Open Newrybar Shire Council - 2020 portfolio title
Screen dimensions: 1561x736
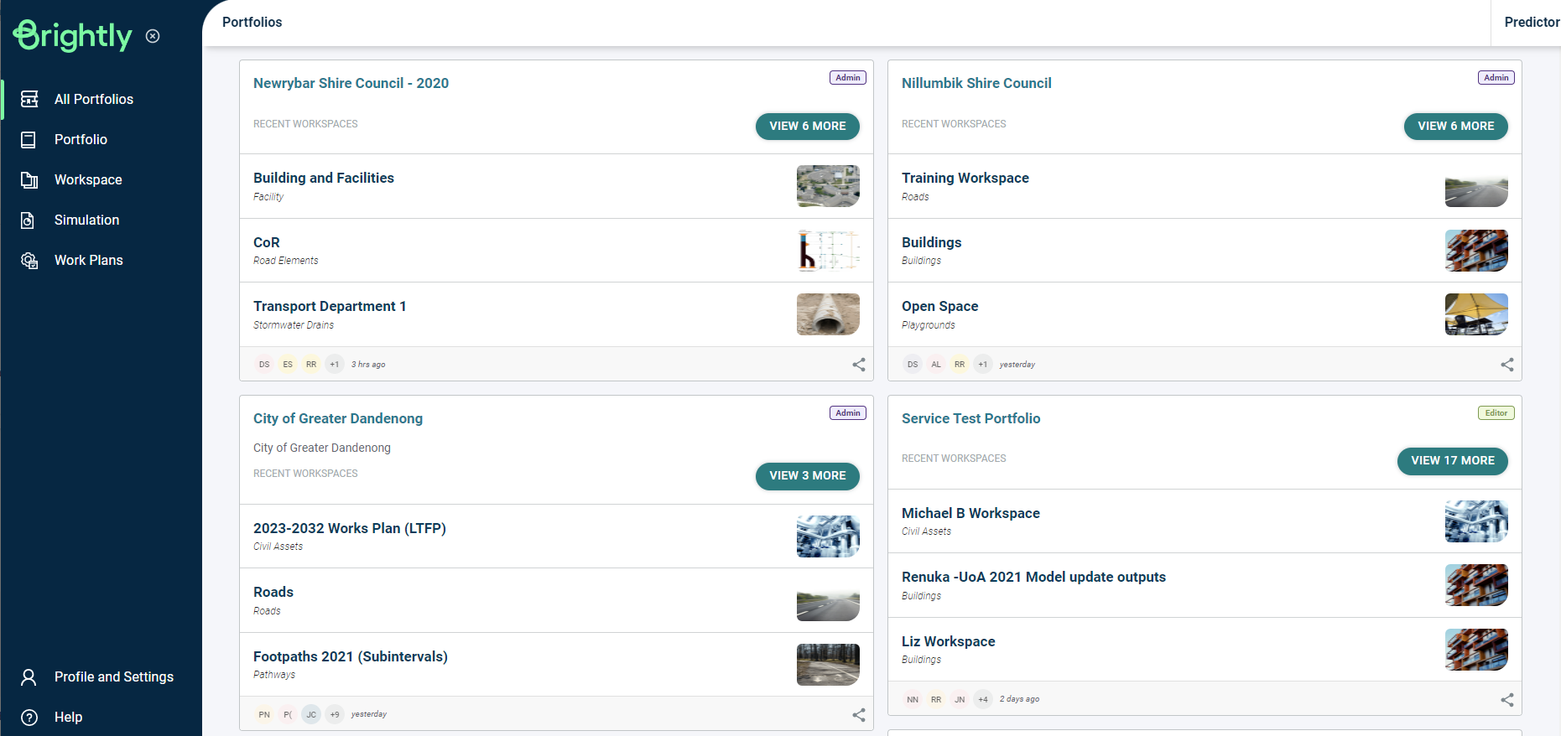point(351,83)
